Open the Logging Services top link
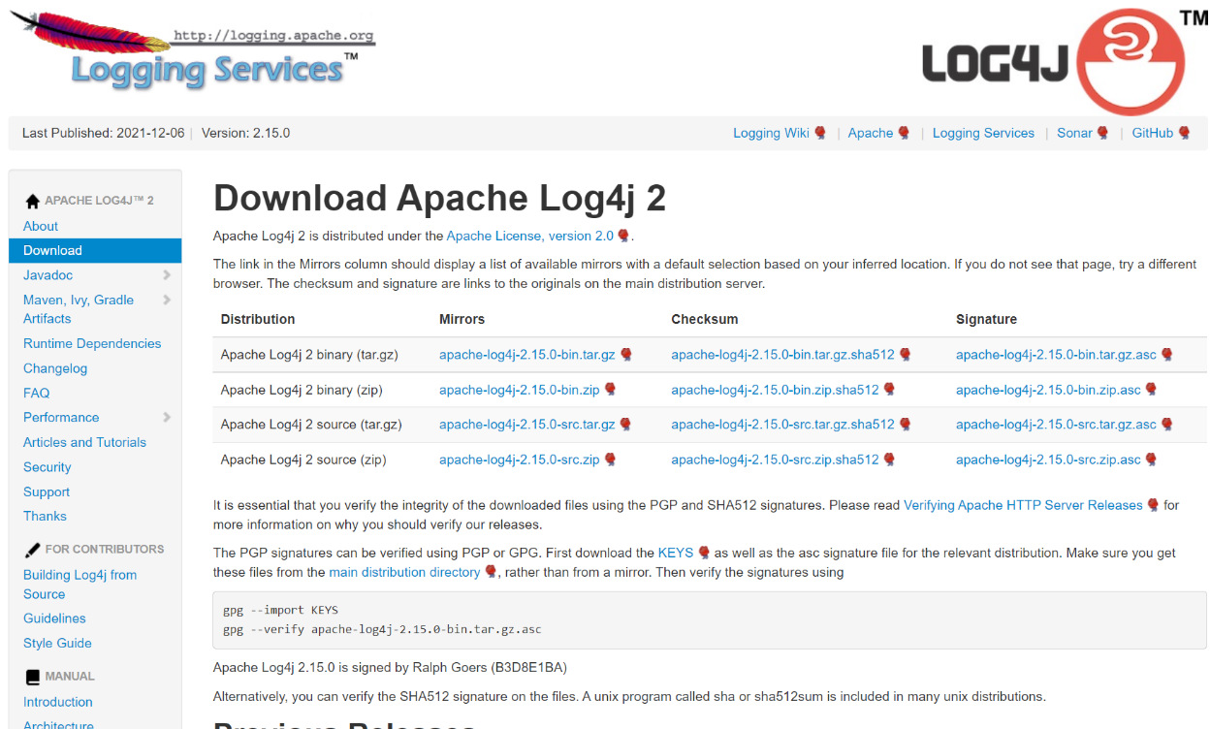1210x729 pixels. 983,133
